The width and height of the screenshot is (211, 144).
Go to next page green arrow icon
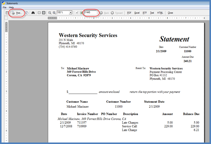click(81, 13)
